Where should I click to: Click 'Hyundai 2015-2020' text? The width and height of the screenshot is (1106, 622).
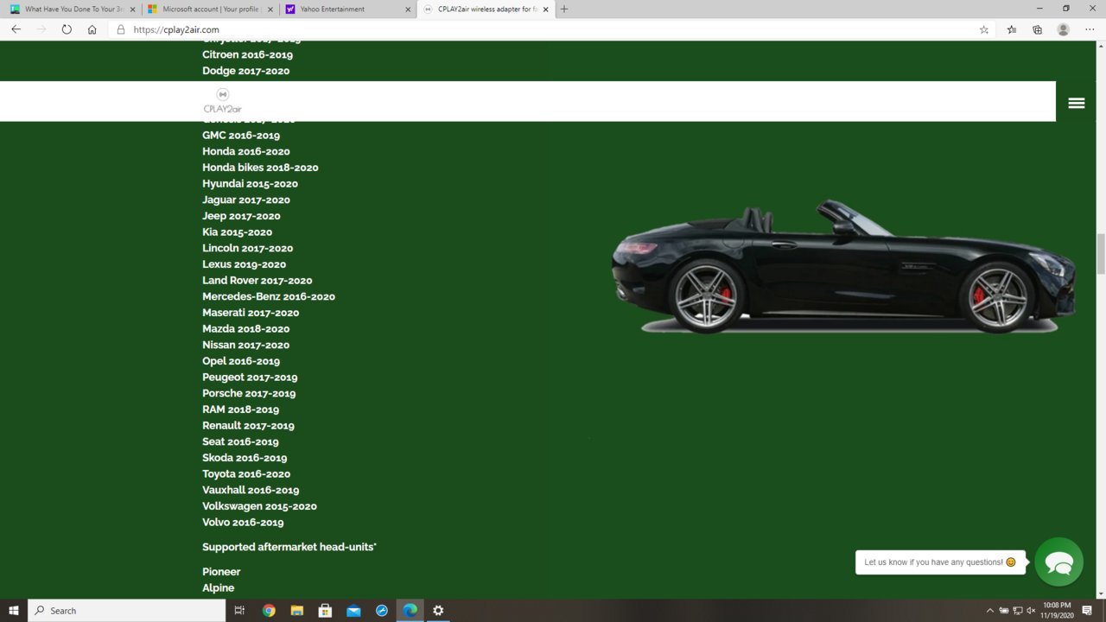251,183
